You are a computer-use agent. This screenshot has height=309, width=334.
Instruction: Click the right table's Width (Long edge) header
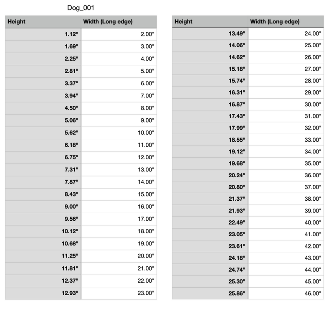click(x=286, y=21)
